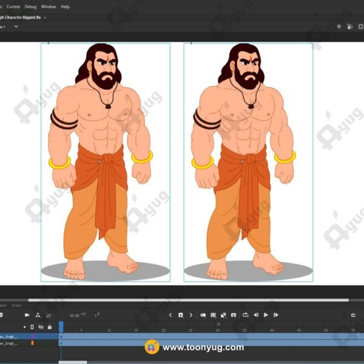Open the Debug menu
This screenshot has height=364, width=364.
[x=31, y=7]
